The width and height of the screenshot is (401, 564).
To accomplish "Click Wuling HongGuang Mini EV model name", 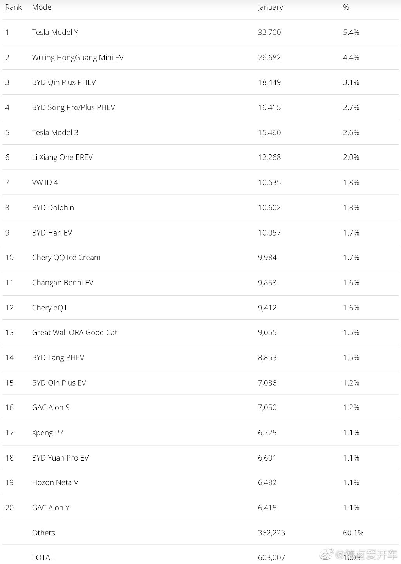I will (78, 57).
